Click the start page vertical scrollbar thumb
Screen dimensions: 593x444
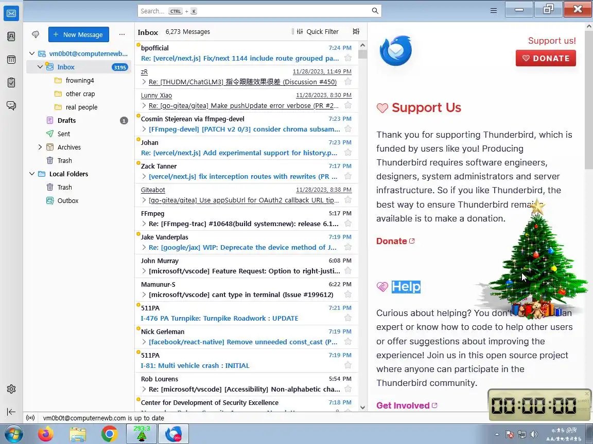[589, 100]
